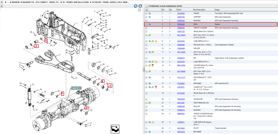Add part 87696363 with its gray circle icon
The width and height of the screenshot is (278, 134).
coord(146,21)
